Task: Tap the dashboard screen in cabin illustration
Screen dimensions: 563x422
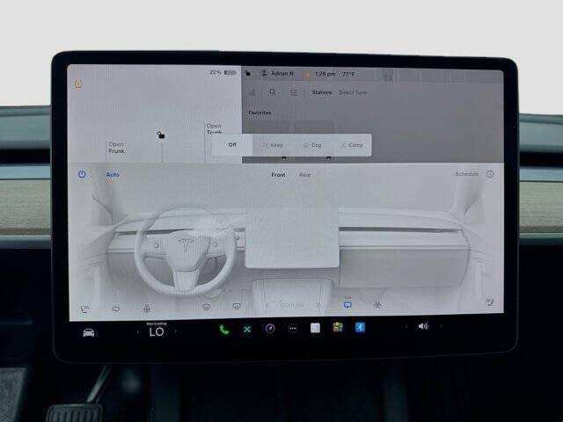Action: (292, 237)
